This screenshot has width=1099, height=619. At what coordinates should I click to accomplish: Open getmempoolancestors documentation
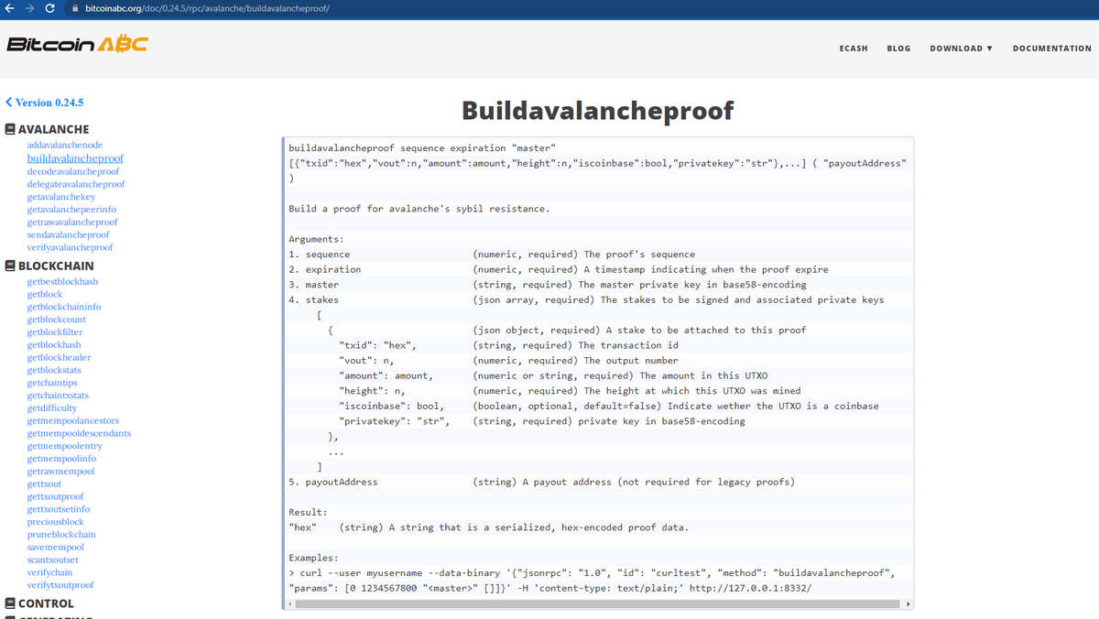click(73, 421)
